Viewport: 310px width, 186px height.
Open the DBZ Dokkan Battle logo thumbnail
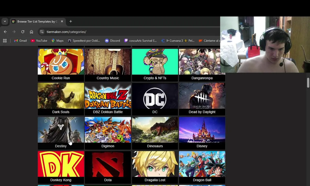tap(108, 96)
